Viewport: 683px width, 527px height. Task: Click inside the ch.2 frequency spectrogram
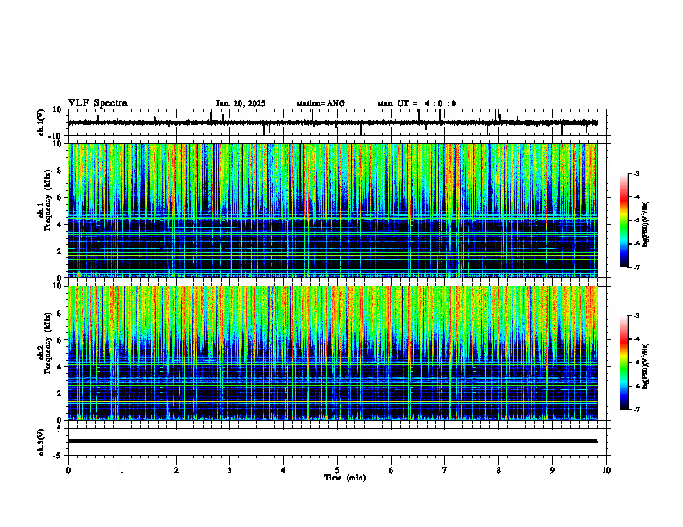(332, 353)
